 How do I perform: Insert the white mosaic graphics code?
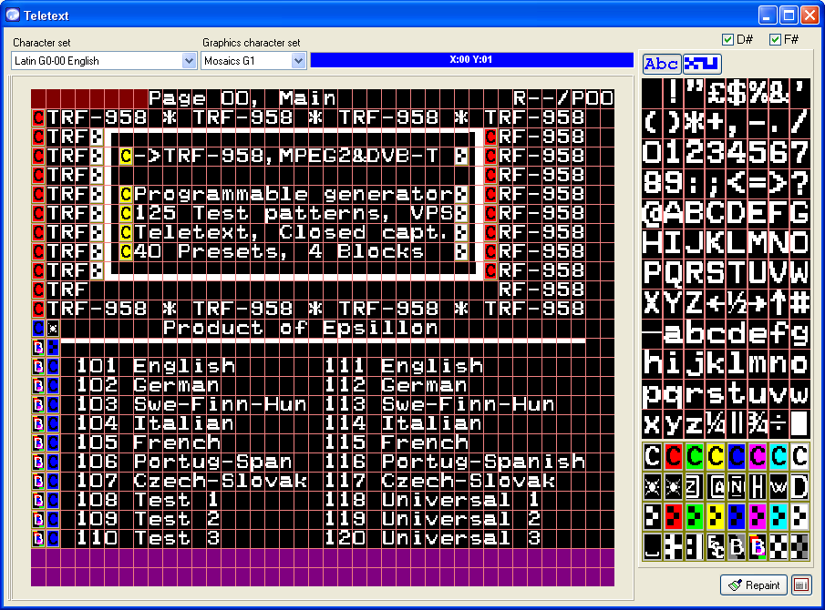pyautogui.click(x=799, y=517)
